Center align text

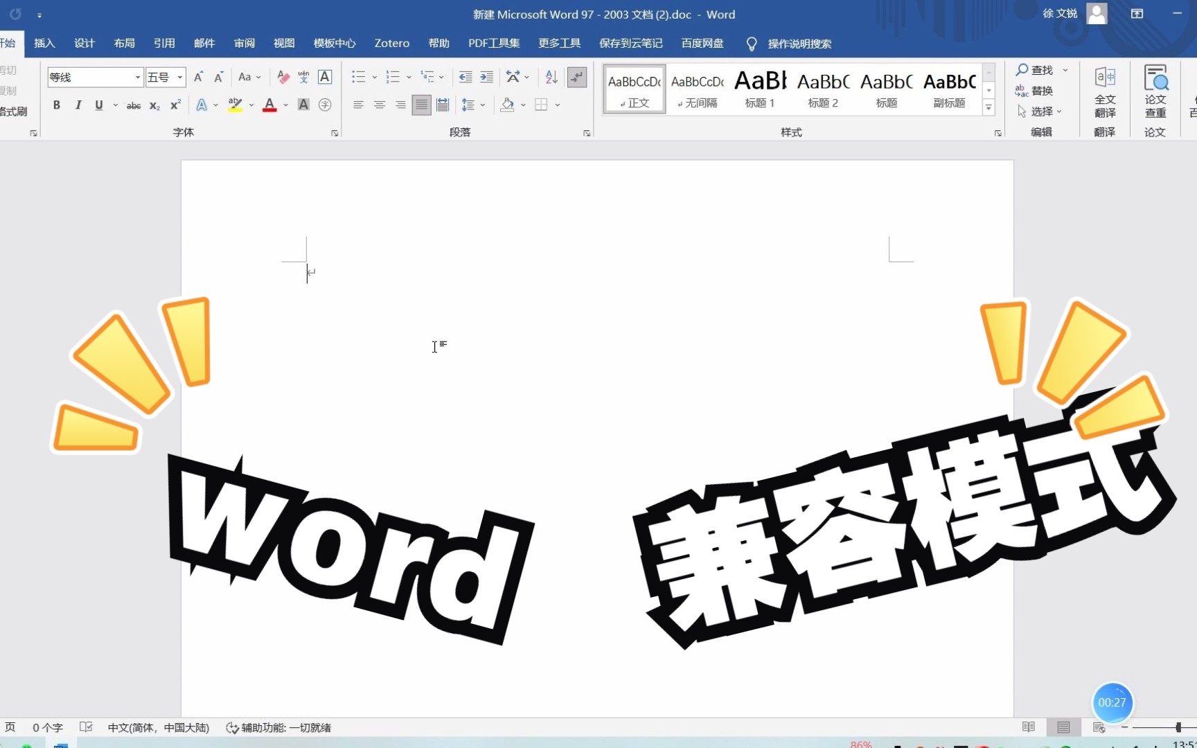(380, 105)
